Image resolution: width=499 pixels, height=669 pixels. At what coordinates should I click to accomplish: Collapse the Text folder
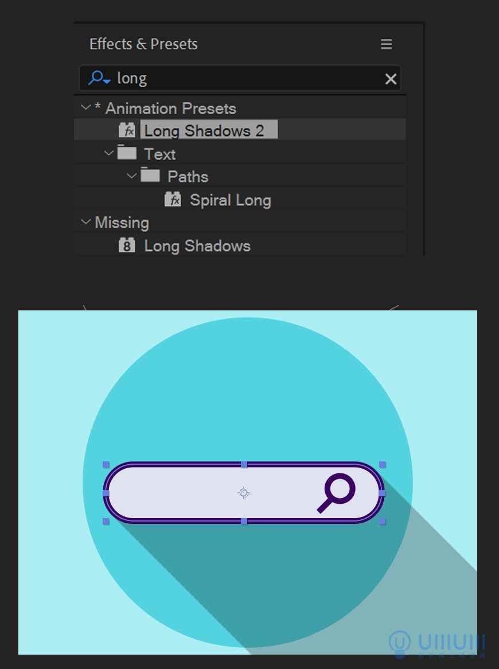tap(109, 153)
